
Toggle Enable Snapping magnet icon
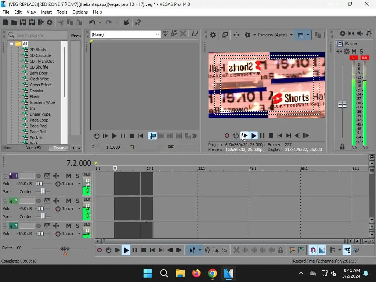click(313, 250)
